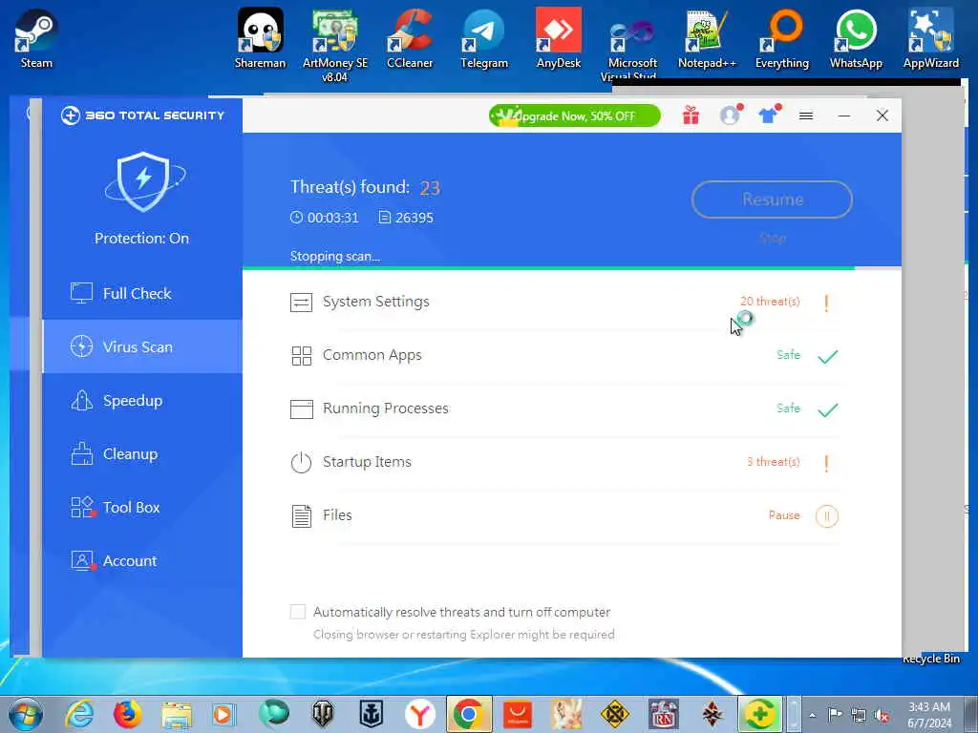Click the green scan progress bar
978x733 pixels.
(x=549, y=268)
